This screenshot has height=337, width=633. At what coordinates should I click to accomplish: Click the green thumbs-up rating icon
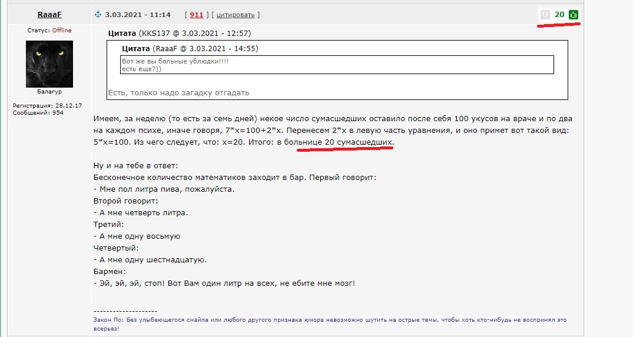(x=574, y=15)
